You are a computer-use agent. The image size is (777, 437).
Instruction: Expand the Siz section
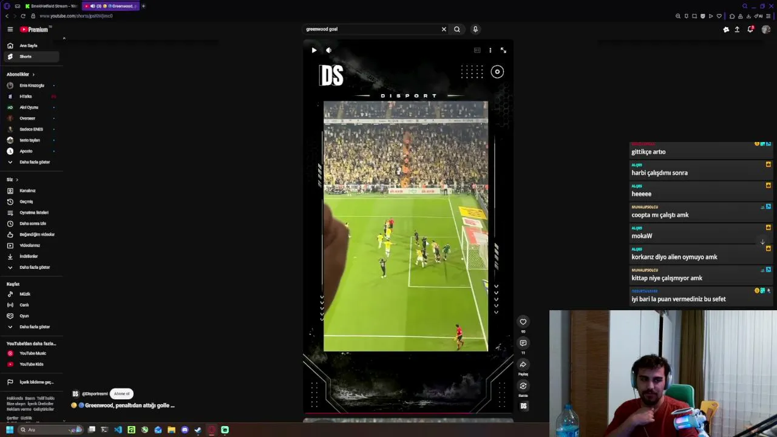coord(12,180)
